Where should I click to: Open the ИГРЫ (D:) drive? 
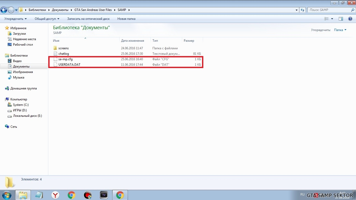coord(20,110)
